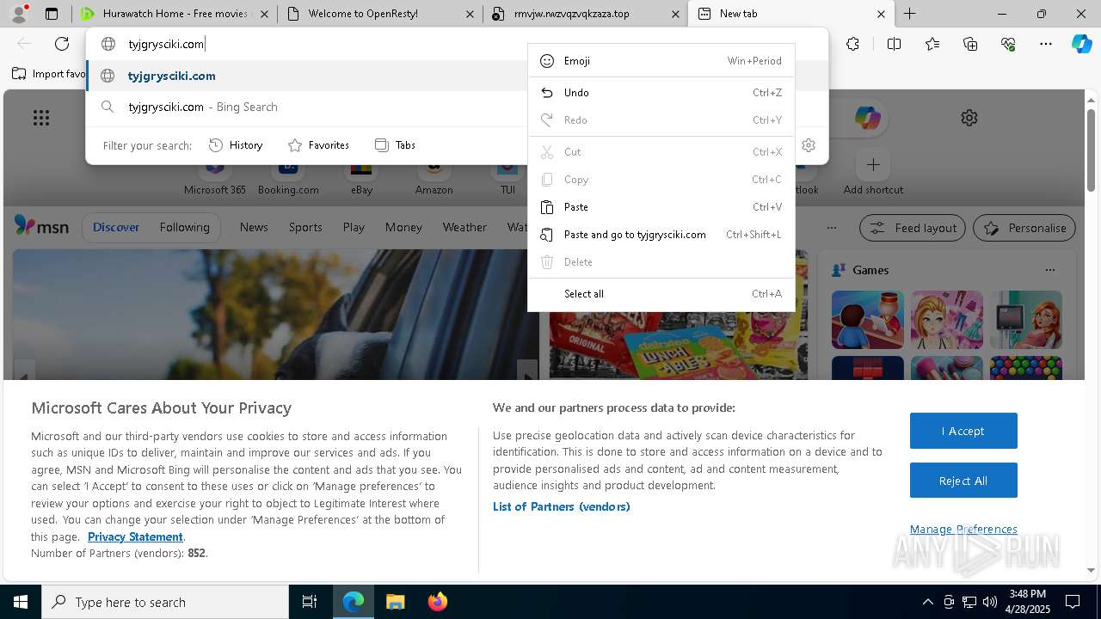Open the Weather category
Viewport: 1101px width, 619px height.
tap(464, 227)
